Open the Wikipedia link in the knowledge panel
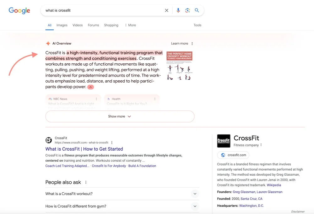The width and height of the screenshot is (314, 214). (x=274, y=185)
